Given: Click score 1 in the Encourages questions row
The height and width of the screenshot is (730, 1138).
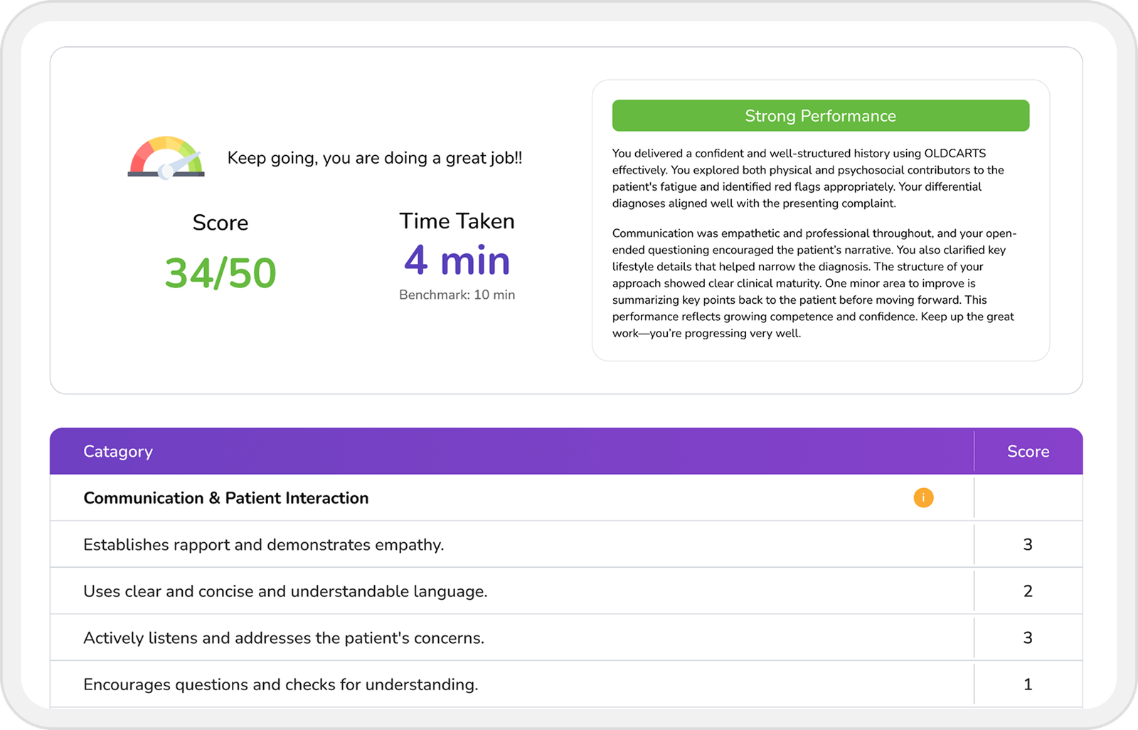Looking at the screenshot, I should 1028,684.
